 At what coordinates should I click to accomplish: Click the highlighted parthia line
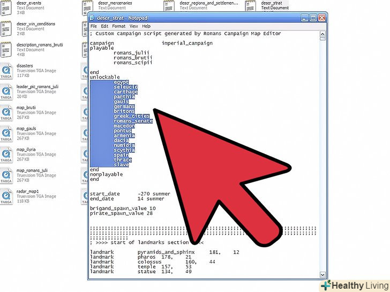pyautogui.click(x=124, y=97)
